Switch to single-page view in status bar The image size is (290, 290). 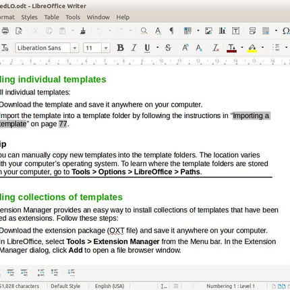[274, 286]
